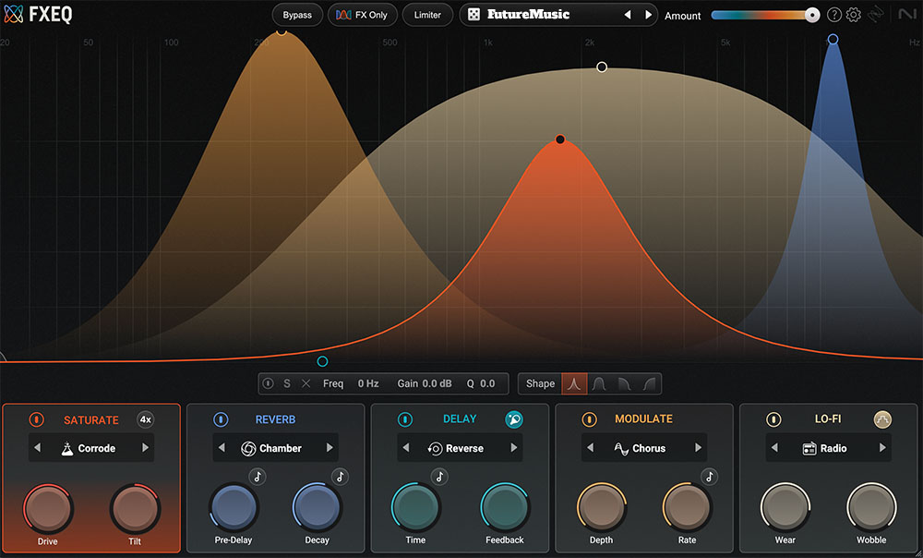The width and height of the screenshot is (923, 558).
Task: Open the plugin settings gear icon
Action: click(x=852, y=15)
